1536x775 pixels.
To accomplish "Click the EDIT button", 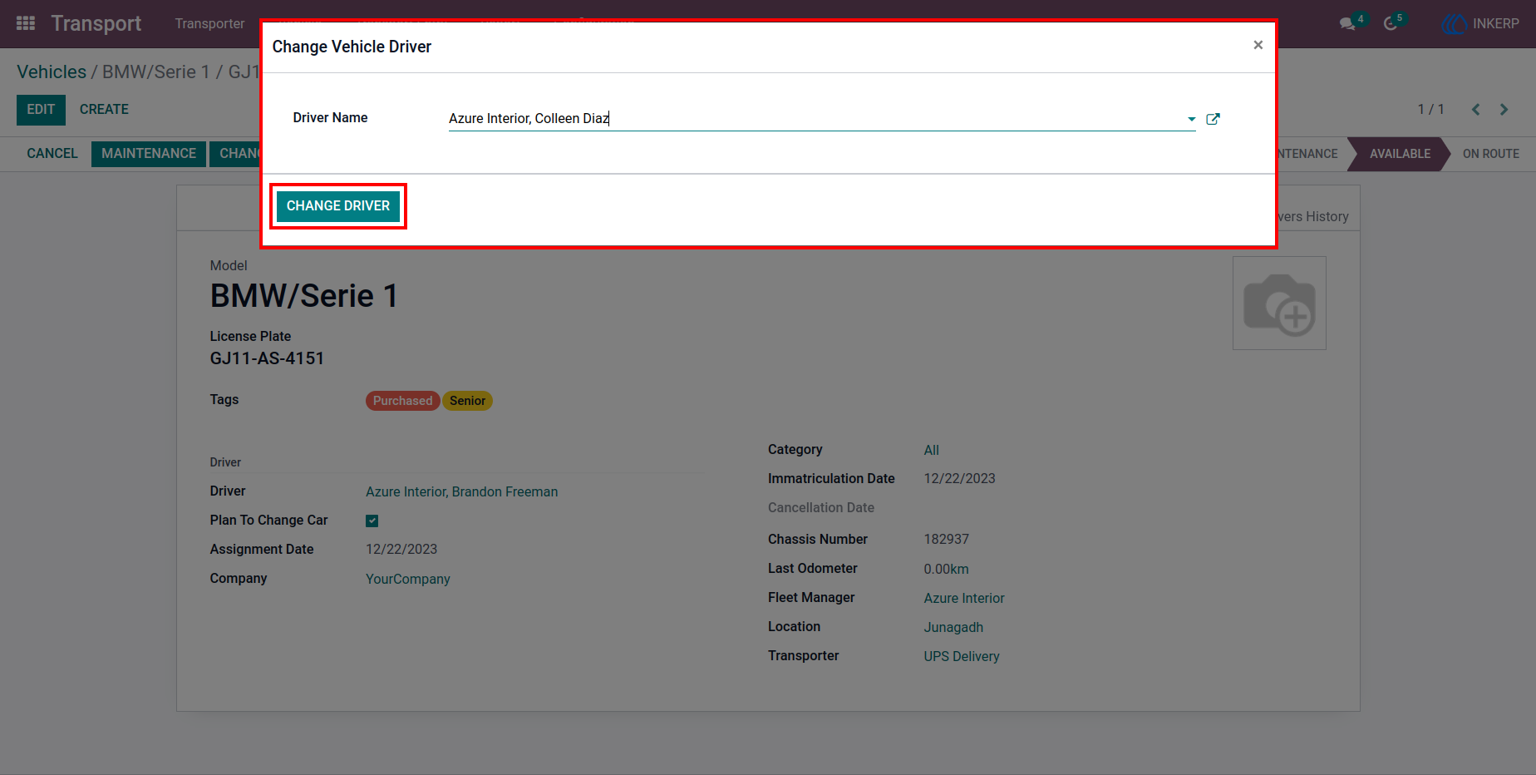I will (x=41, y=110).
